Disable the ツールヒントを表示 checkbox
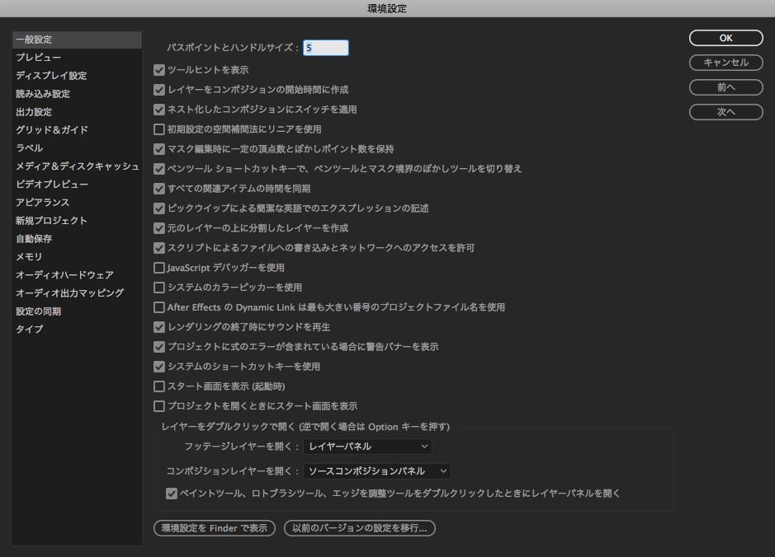Image resolution: width=775 pixels, height=557 pixels. click(159, 70)
